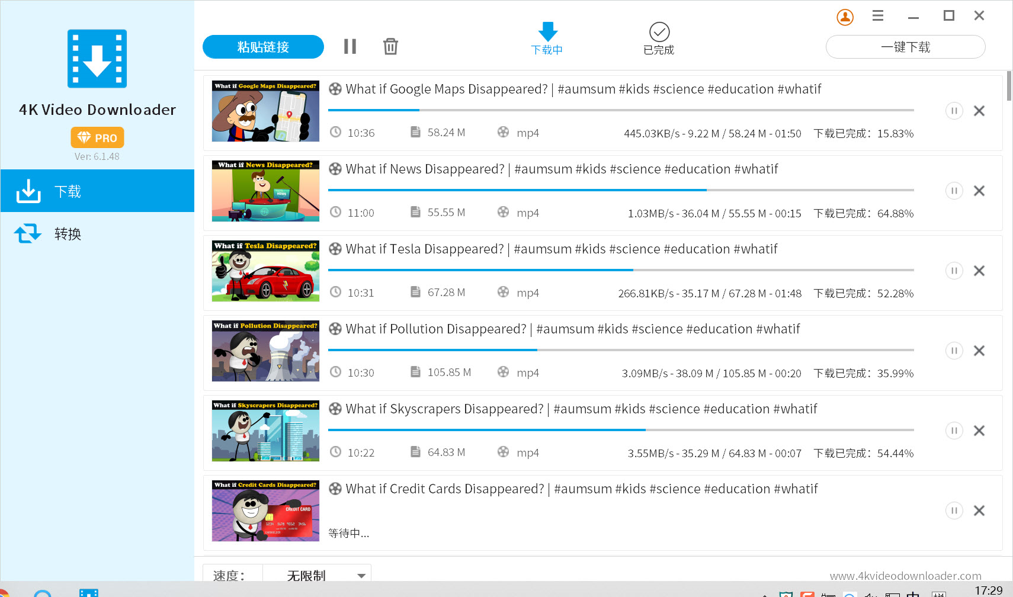This screenshot has width=1013, height=597.
Task: Click the 下载已完成: 64.88% status text
Action: pos(863,213)
